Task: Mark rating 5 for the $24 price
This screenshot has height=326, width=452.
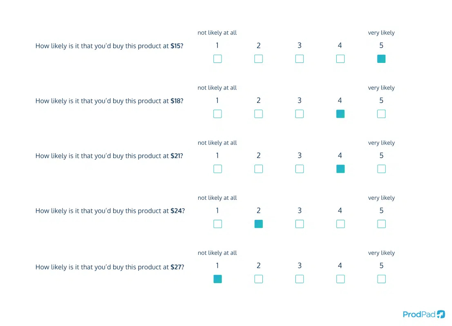Action: pos(381,224)
